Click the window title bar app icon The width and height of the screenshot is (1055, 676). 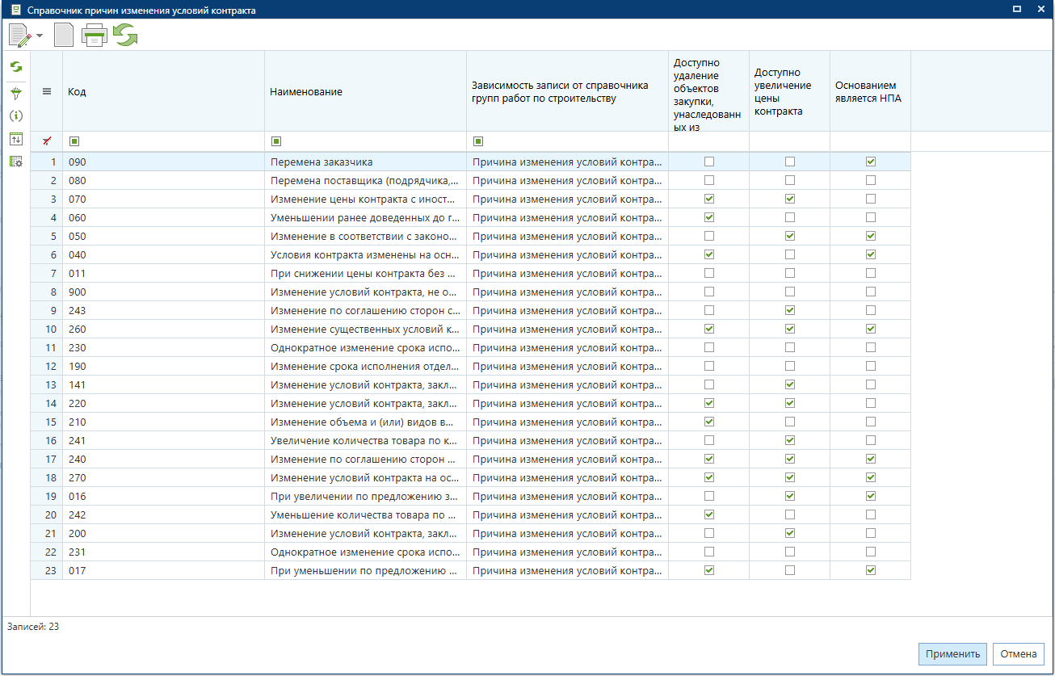pyautogui.click(x=15, y=10)
